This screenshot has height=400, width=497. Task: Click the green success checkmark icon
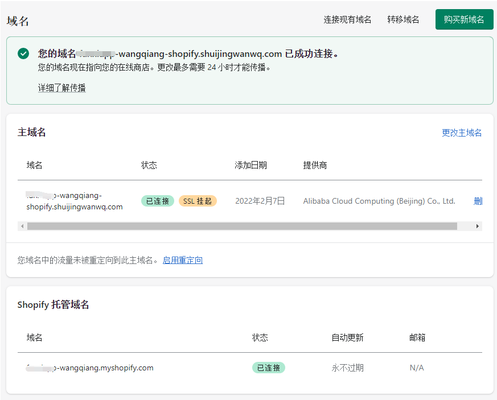[x=23, y=53]
